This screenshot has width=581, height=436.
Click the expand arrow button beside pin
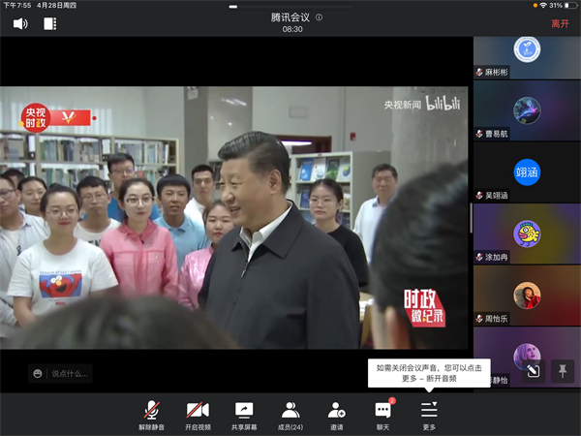point(533,370)
